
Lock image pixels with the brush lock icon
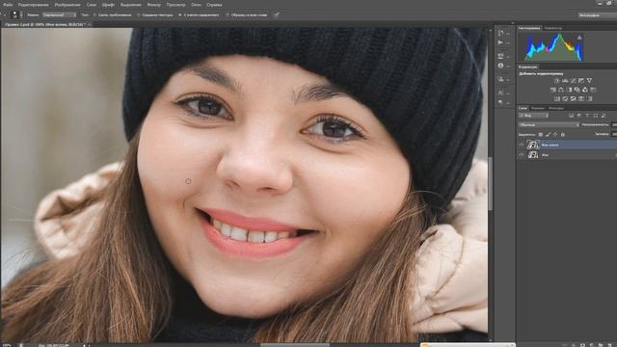click(x=549, y=135)
